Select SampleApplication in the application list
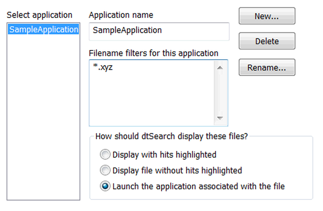Image resolution: width=323 pixels, height=211 pixels. (43, 29)
